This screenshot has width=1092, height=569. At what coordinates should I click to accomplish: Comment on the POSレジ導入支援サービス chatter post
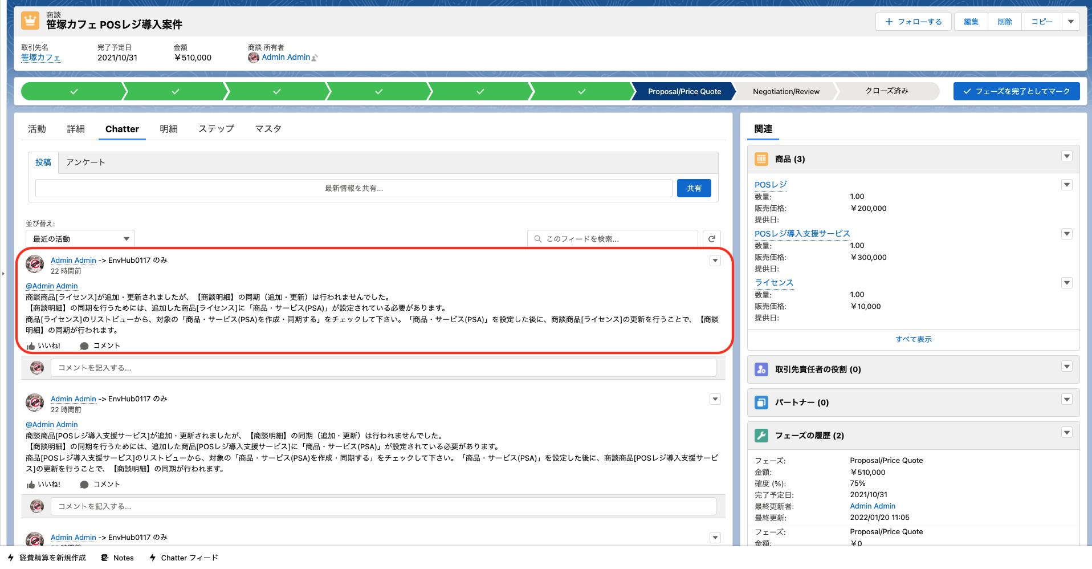[100, 484]
